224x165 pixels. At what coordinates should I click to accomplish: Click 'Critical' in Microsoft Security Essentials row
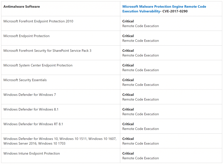point(128,80)
